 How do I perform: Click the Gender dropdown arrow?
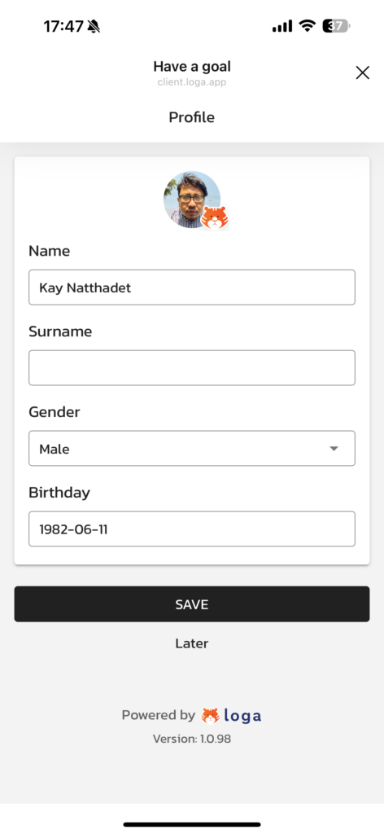(334, 449)
